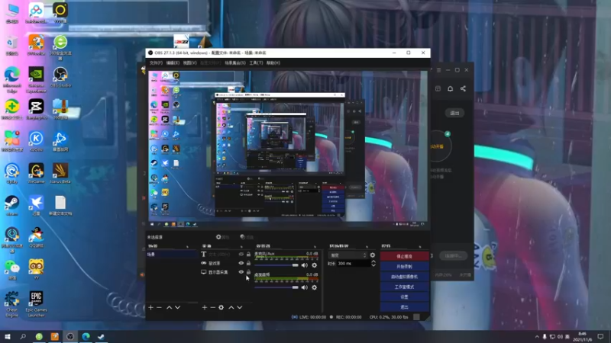Image resolution: width=611 pixels, height=343 pixels.
Task: Decrease transition duration with down arrow
Action: click(x=373, y=265)
